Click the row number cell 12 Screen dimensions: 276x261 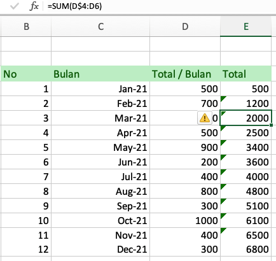click(x=26, y=250)
